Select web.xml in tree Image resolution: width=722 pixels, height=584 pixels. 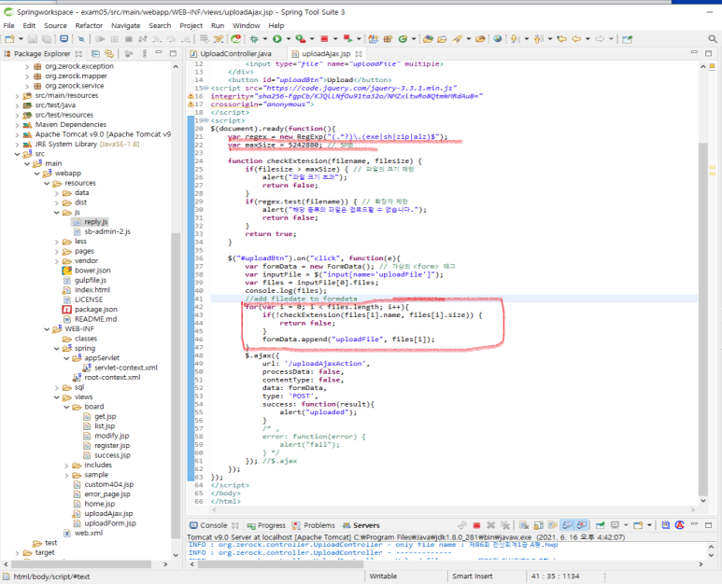pos(89,533)
